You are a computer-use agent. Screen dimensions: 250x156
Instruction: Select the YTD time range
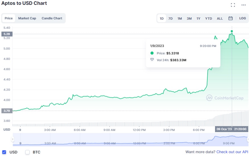[208, 19]
